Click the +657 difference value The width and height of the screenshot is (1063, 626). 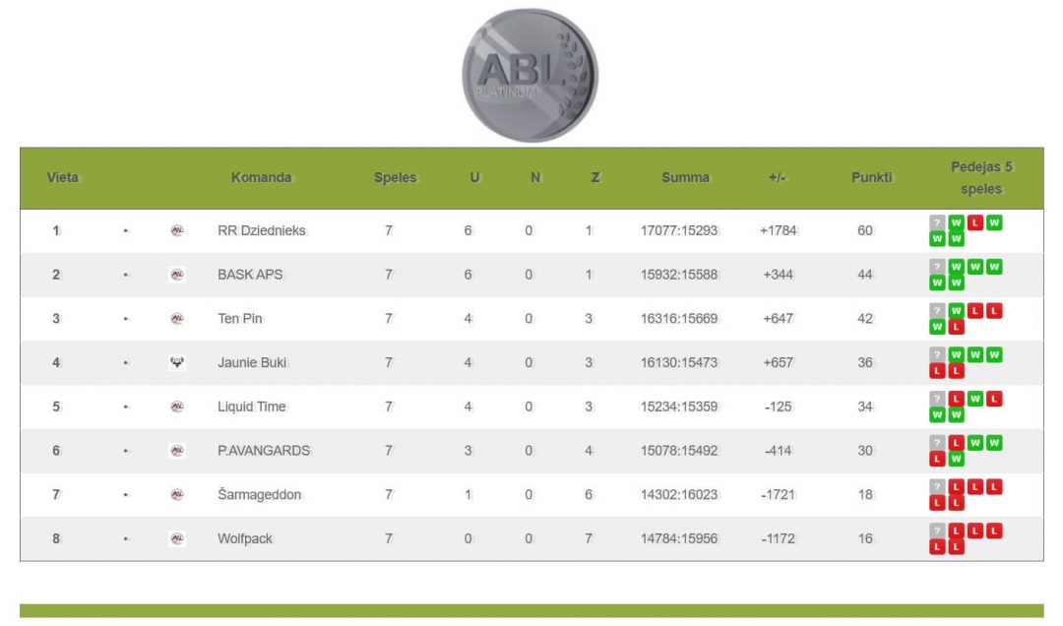(x=779, y=363)
